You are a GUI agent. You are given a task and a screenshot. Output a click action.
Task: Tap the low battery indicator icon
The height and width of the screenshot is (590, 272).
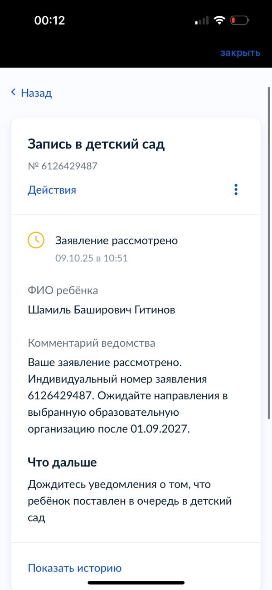(x=239, y=20)
